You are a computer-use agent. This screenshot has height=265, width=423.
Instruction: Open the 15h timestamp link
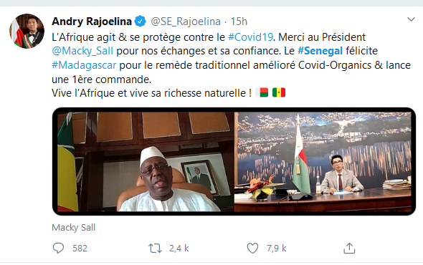[239, 21]
